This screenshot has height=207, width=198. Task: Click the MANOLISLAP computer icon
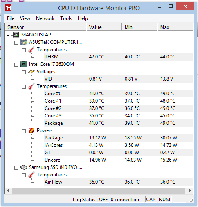click(x=16, y=35)
